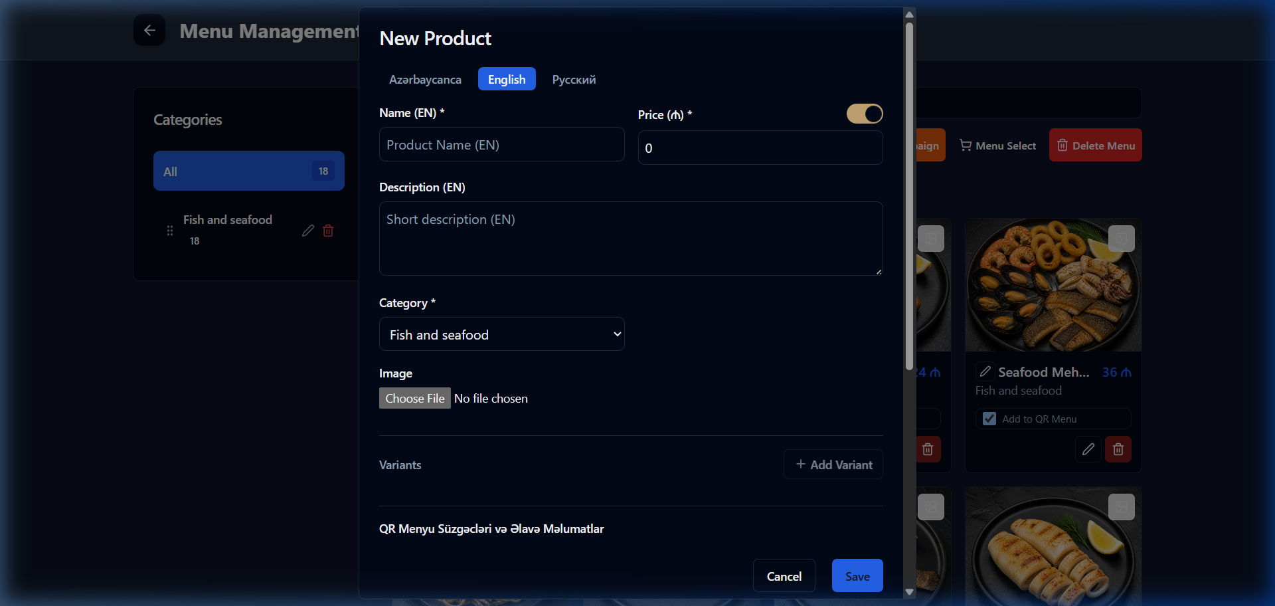The image size is (1275, 606).
Task: Click 'QR Menyu Süzgəcləri və Əlavə Məlumatlar' heading
Action: tap(491, 528)
